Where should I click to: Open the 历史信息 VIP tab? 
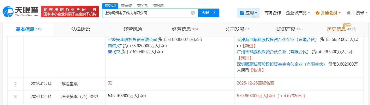[x=336, y=29]
